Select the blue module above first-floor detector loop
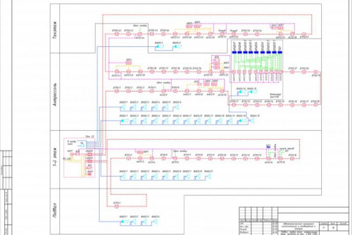The height and width of the screenshot is (235, 352). [x=268, y=147]
